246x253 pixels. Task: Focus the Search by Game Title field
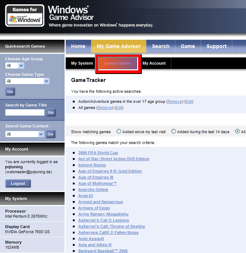point(25,113)
